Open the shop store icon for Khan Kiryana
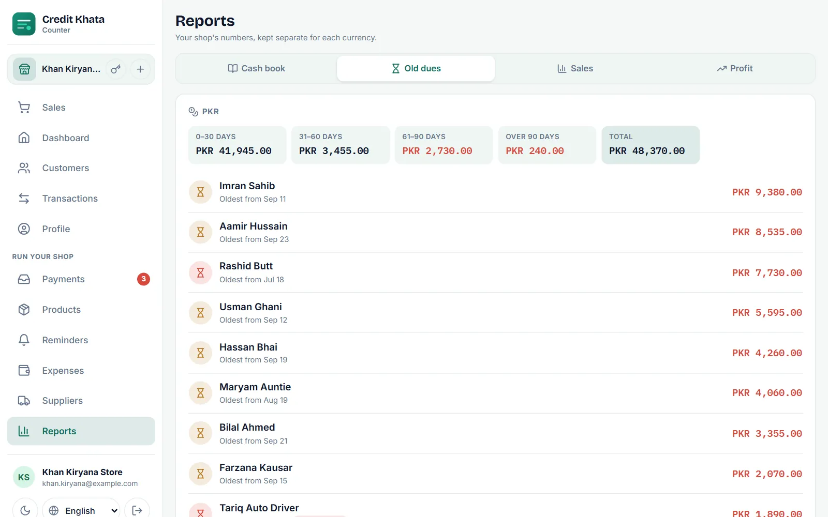Image resolution: width=828 pixels, height=517 pixels. [x=24, y=69]
